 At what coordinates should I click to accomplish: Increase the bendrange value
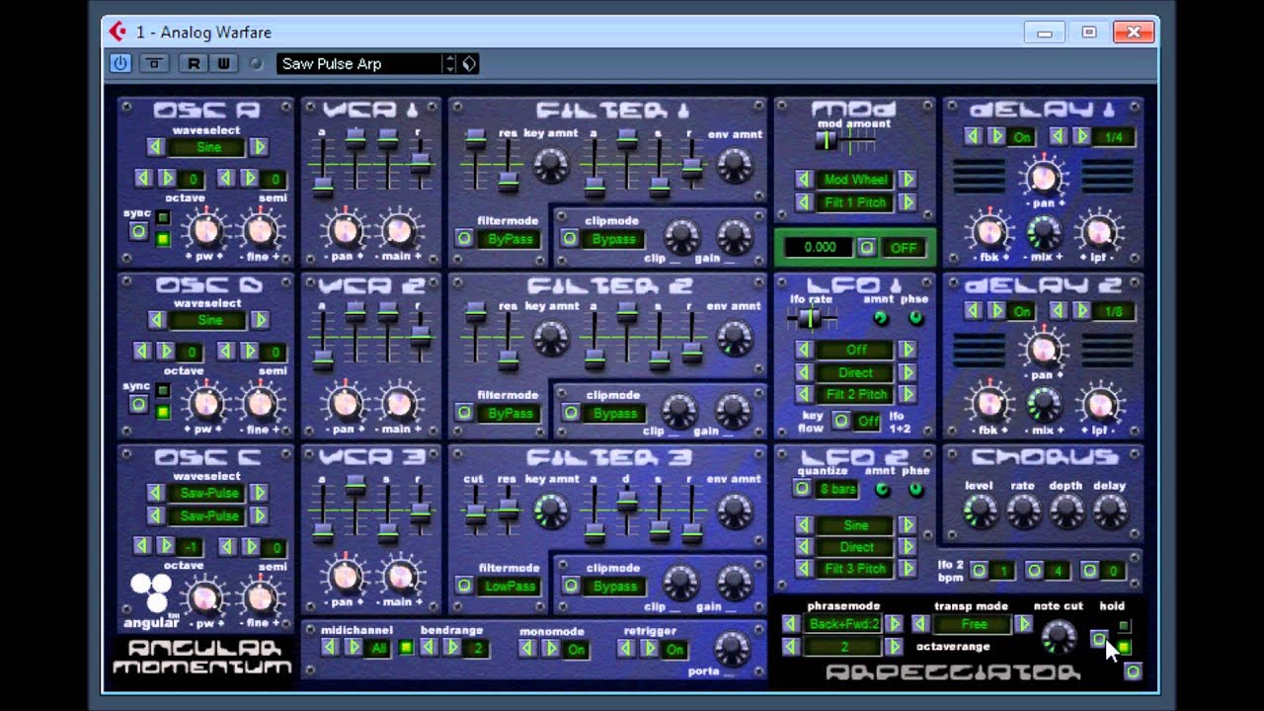point(452,648)
